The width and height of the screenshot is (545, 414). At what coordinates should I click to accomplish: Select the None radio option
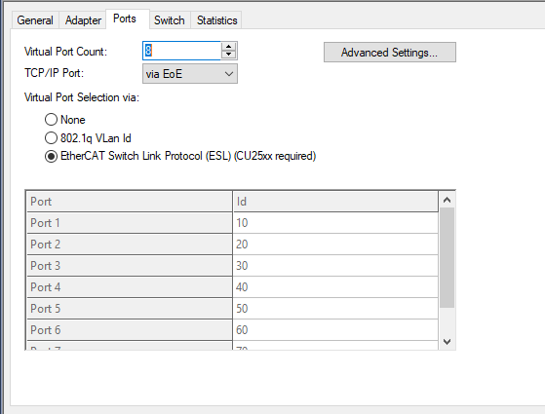tap(51, 120)
